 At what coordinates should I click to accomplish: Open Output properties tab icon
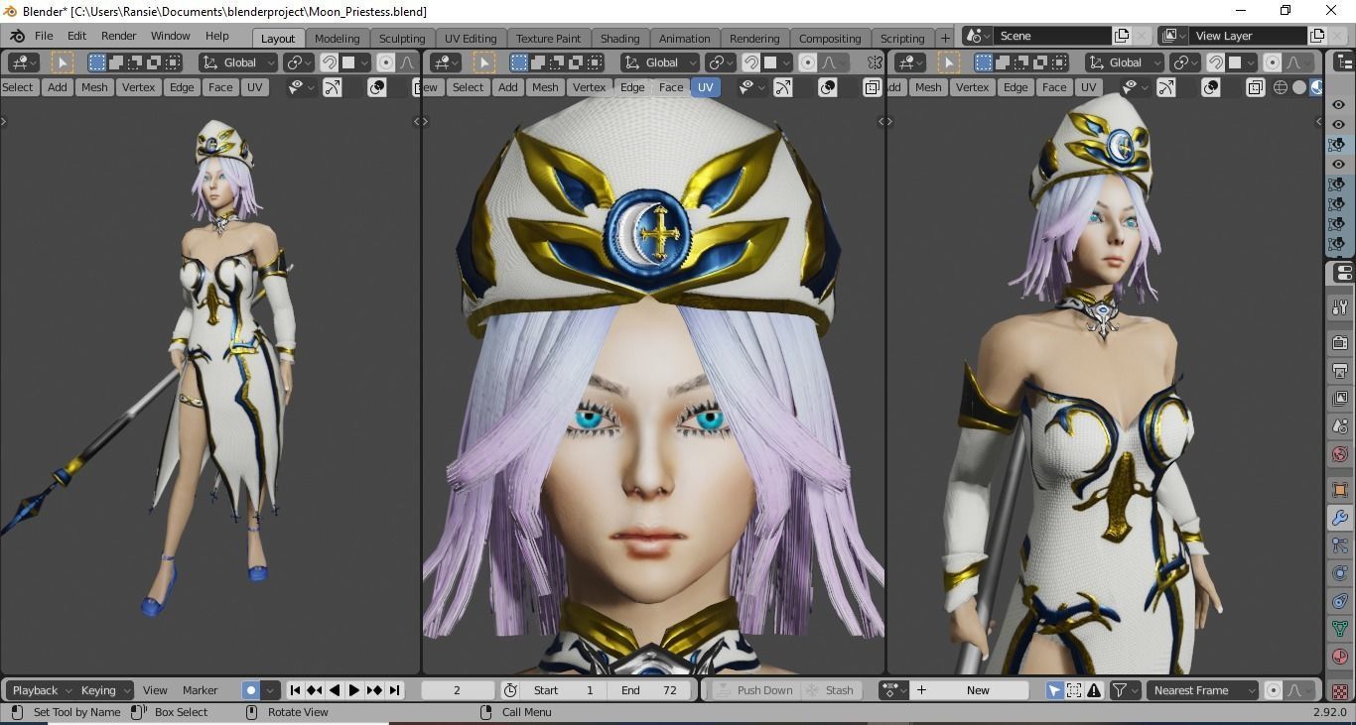1340,371
